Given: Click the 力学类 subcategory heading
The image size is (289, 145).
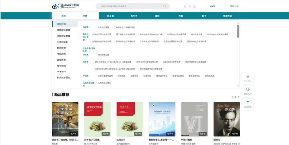Looking at the screenshot, I should coord(85,27).
